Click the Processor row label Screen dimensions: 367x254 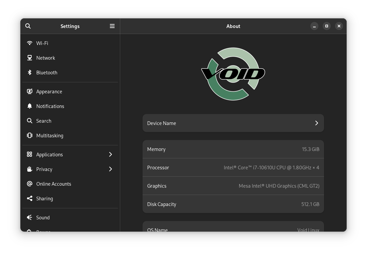coord(158,168)
